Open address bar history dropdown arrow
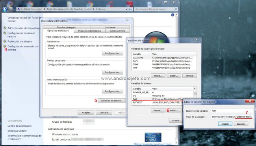Image resolution: width=256 pixels, height=146 pixels. [x=126, y=9]
